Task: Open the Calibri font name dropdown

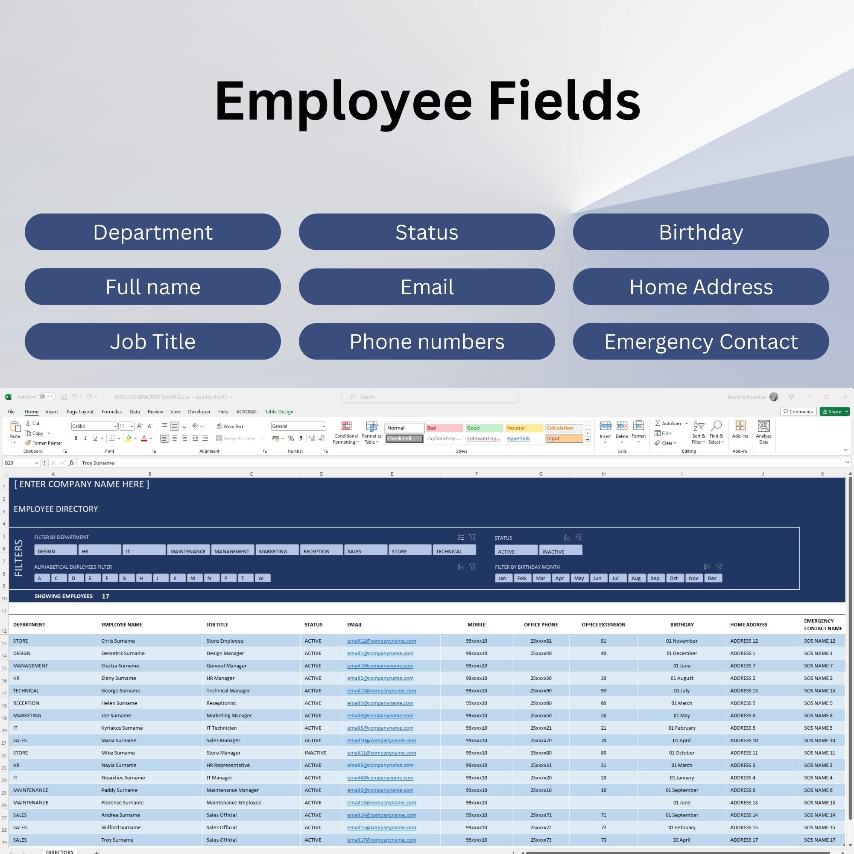Action: 115,427
